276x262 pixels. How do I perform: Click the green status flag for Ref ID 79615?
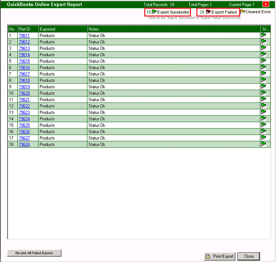(263, 61)
